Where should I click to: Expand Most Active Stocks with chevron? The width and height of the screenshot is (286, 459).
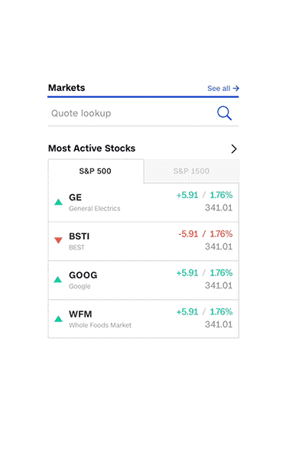coord(233,148)
